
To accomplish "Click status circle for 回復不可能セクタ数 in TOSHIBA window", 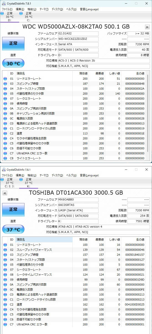I will point(5,320).
